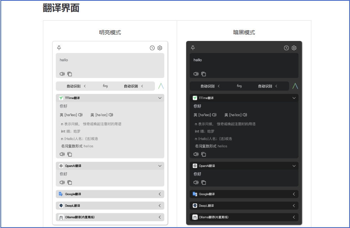Copy 'hello' input text in dark mode

204,74
